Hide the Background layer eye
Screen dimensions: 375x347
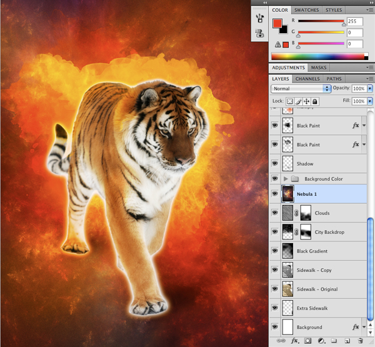point(275,326)
